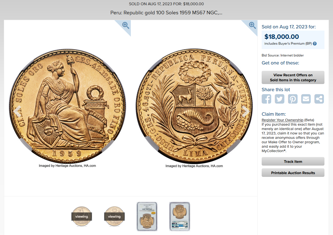This screenshot has height=235, width=333.
Task: Go to the next image with the right arrow
Action: pyautogui.click(x=245, y=111)
